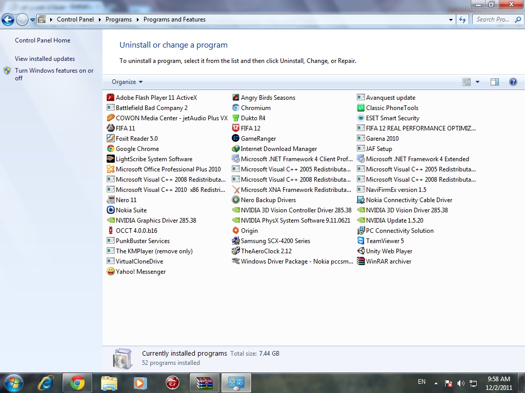This screenshot has width=525, height=393.
Task: Click the volume speaker tray icon
Action: [x=461, y=383]
